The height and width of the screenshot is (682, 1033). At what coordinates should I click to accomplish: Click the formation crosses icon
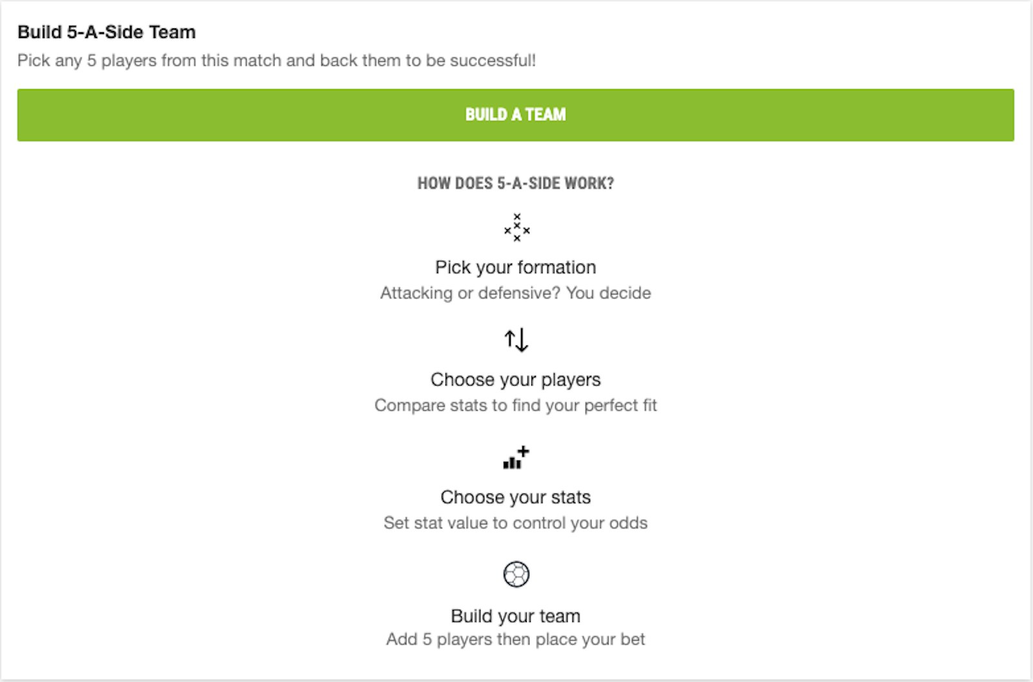[x=516, y=228]
